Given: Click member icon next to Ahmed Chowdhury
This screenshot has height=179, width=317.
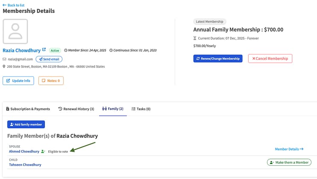Looking at the screenshot, I should coord(43,152).
